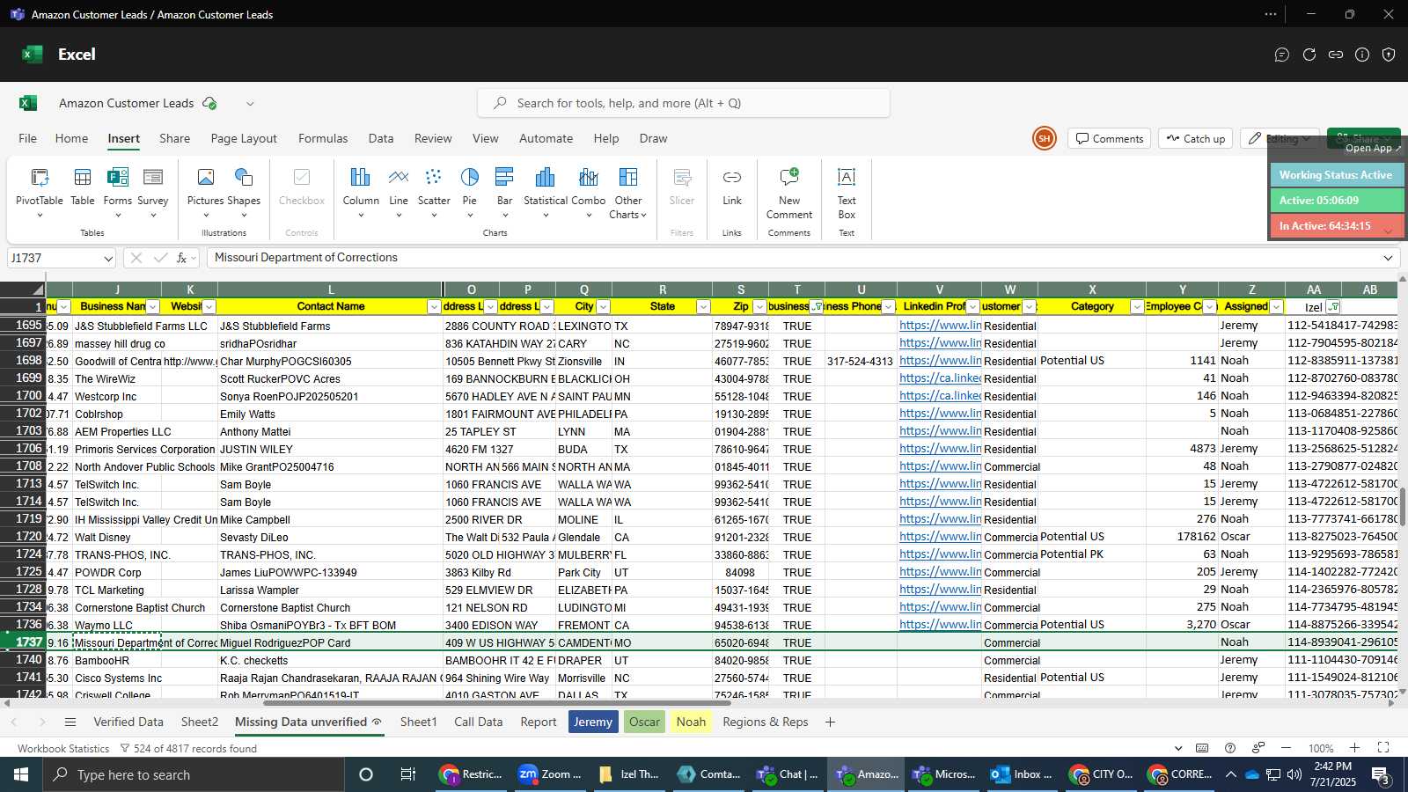Viewport: 1408px width, 792px height.
Task: Click the refresh icon in the title bar
Action: pos(1309,55)
